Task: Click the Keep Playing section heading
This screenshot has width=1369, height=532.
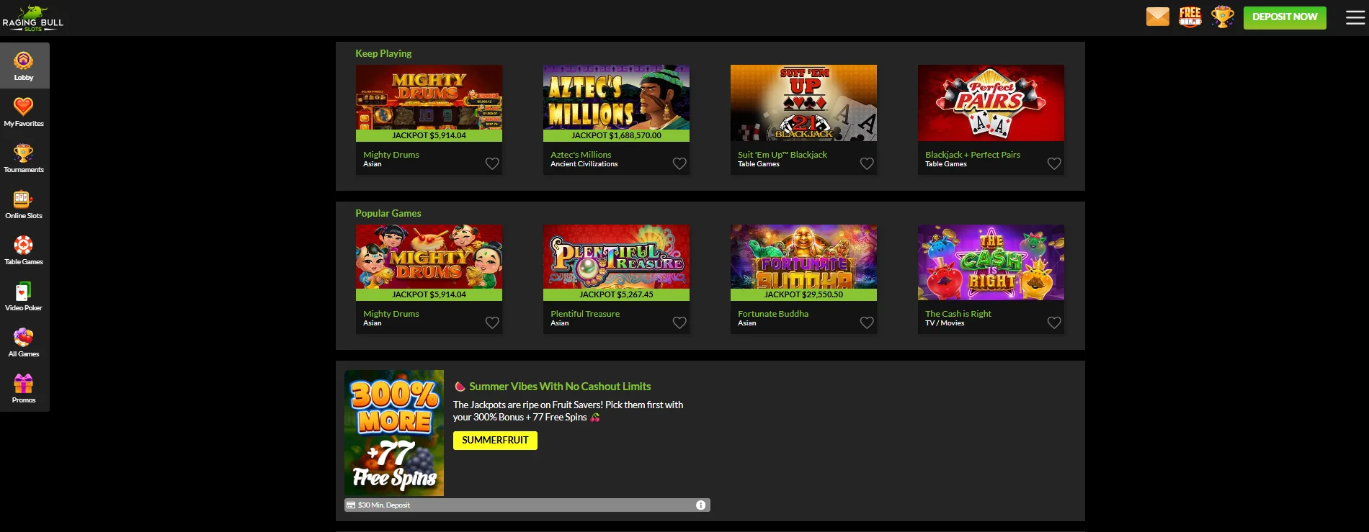Action: pos(383,53)
